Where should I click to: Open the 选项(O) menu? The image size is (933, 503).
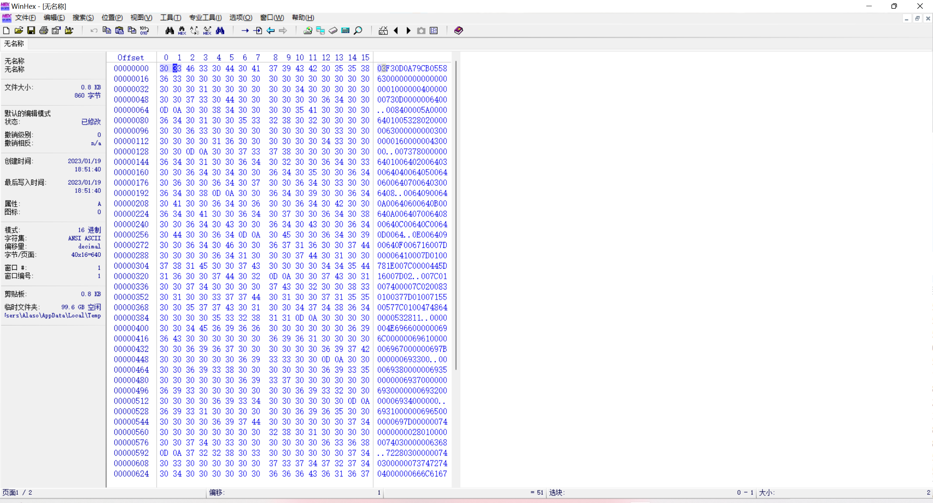[241, 17]
